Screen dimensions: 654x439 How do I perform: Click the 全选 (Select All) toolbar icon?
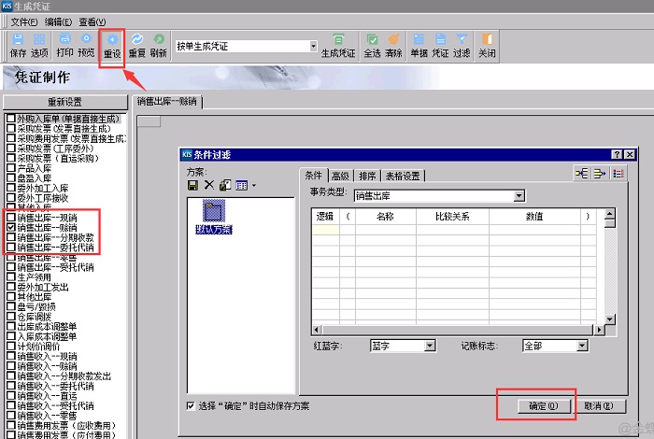[x=372, y=45]
